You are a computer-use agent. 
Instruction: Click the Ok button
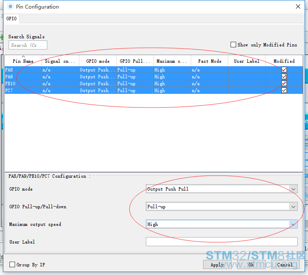coord(251,265)
